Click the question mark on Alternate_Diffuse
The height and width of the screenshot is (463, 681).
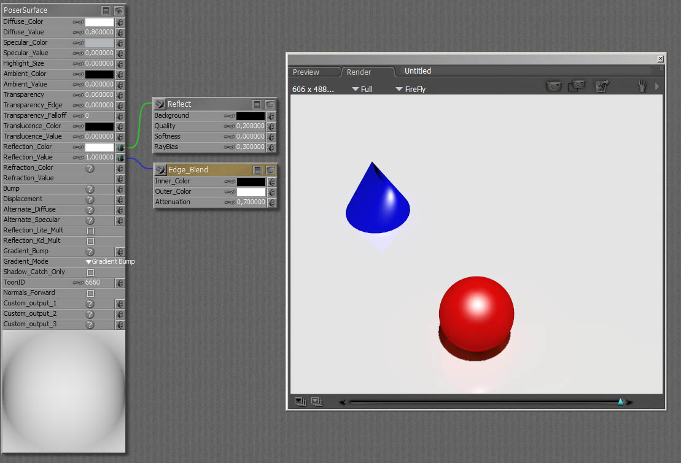(x=90, y=210)
